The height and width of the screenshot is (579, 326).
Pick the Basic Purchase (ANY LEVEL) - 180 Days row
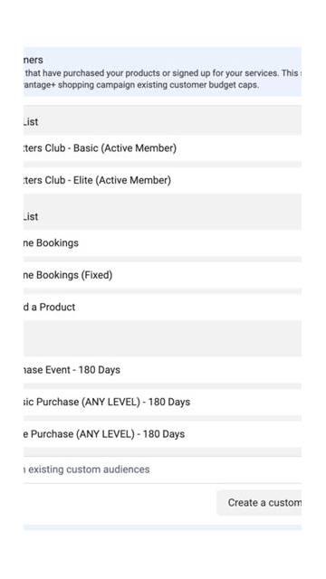tap(163, 402)
